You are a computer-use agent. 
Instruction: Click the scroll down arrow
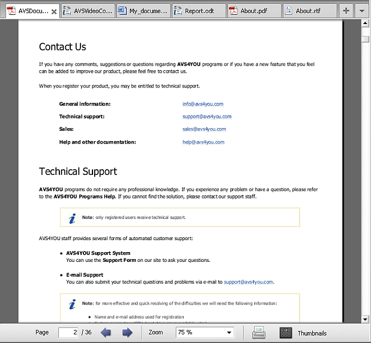pos(365,320)
